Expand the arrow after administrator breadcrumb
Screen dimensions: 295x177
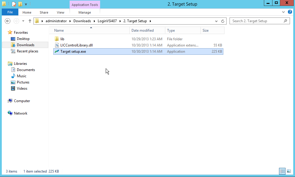[70, 21]
